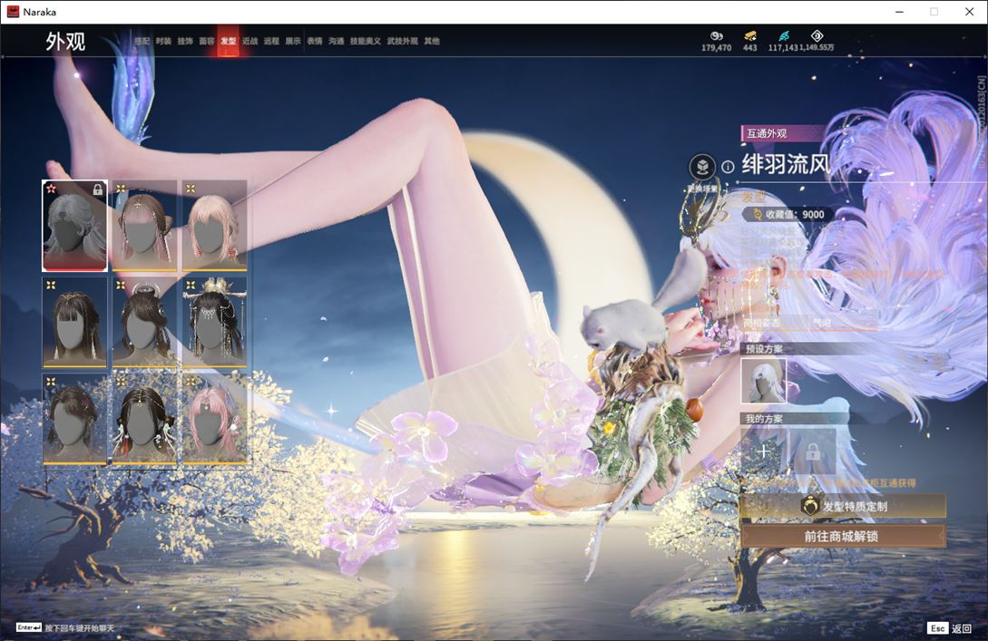Click the gold ingot currency icon 443
This screenshot has width=988, height=641.
749,36
